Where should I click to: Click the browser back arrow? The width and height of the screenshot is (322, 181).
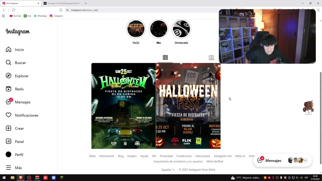pyautogui.click(x=4, y=10)
